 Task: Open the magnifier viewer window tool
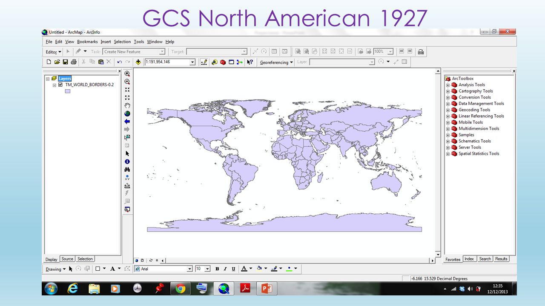pyautogui.click(x=127, y=209)
